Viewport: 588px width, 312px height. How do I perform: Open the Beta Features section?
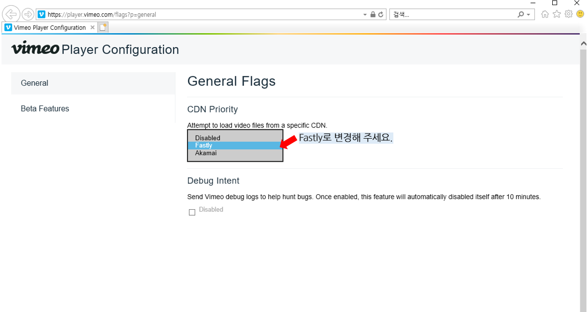tap(45, 108)
